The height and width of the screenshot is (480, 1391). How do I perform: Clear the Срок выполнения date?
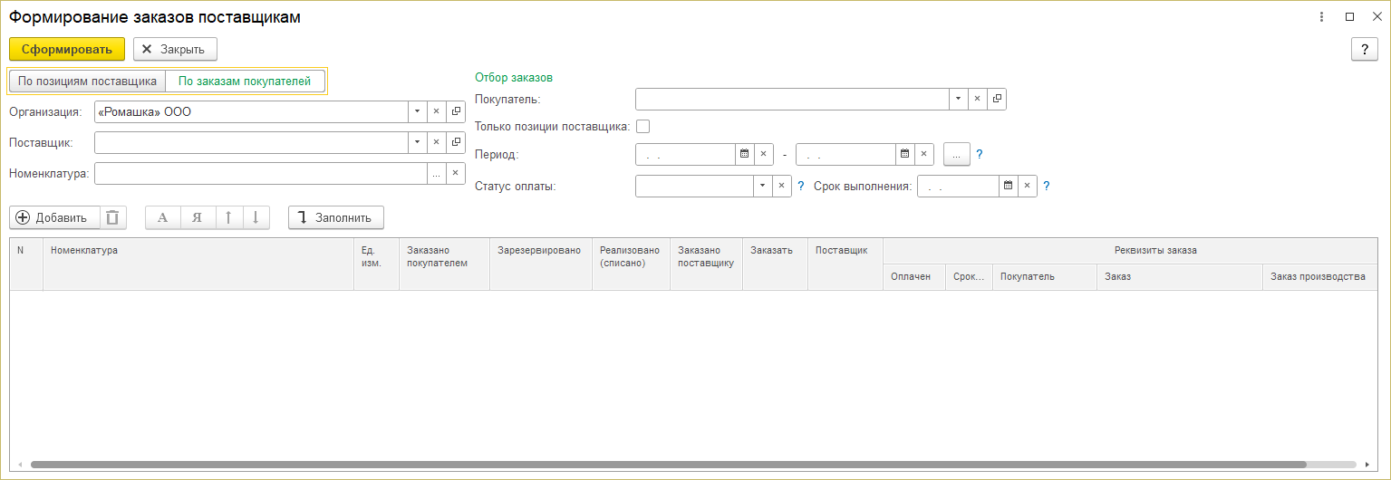1027,186
